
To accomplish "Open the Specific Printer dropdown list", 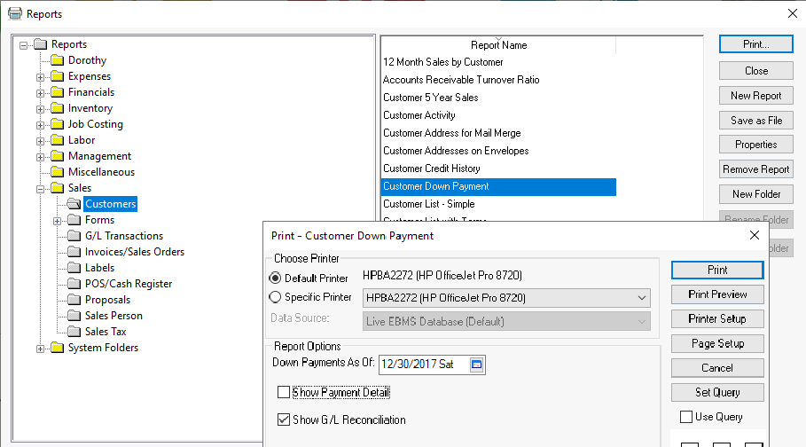I will tap(641, 298).
